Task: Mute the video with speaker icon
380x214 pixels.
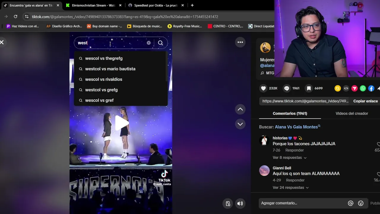Action: point(240,204)
